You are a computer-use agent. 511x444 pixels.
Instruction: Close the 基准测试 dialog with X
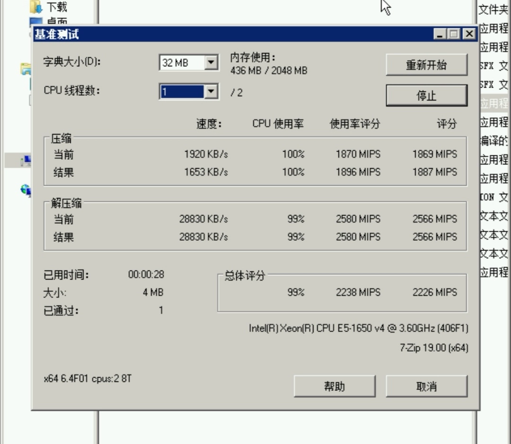tap(469, 34)
